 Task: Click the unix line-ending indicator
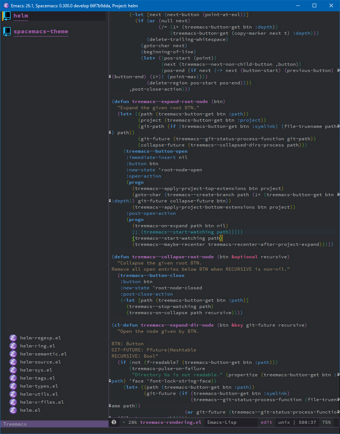pos(284,422)
